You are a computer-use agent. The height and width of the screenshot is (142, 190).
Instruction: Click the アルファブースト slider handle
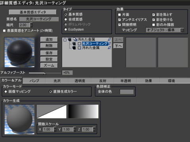[x=45, y=73]
